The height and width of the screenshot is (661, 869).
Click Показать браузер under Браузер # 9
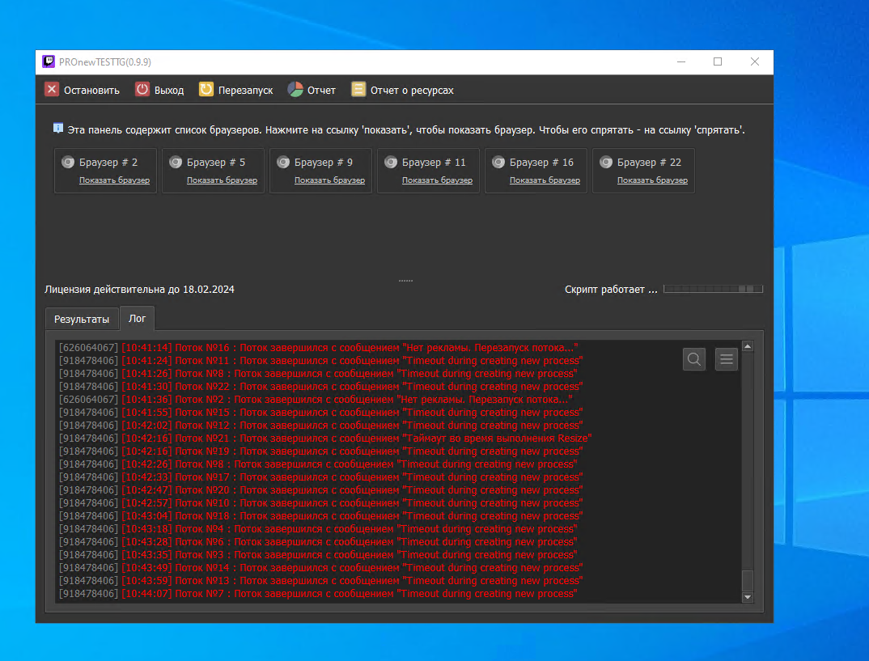pos(329,180)
